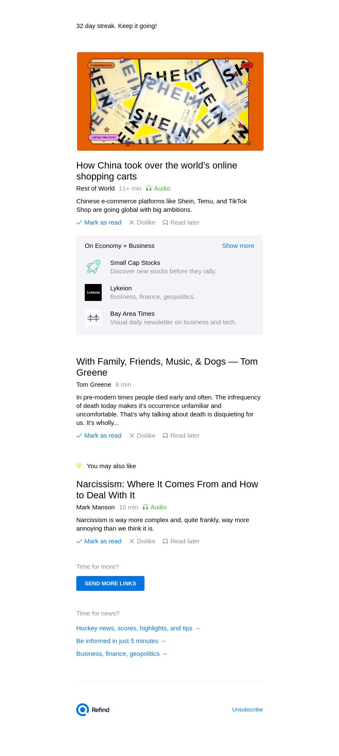339x756 pixels.
Task: Click the Bay Area Times bridge icon
Action: click(x=93, y=318)
